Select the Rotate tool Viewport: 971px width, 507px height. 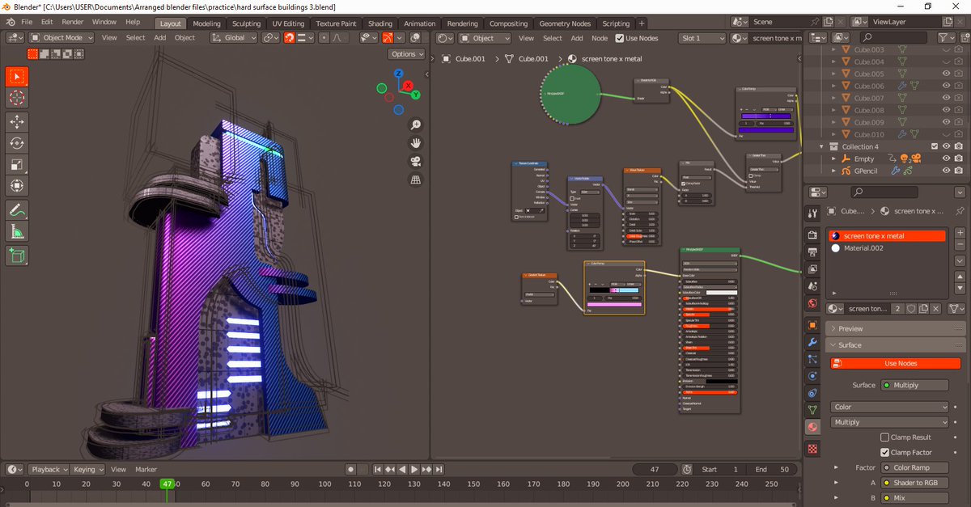(x=16, y=143)
